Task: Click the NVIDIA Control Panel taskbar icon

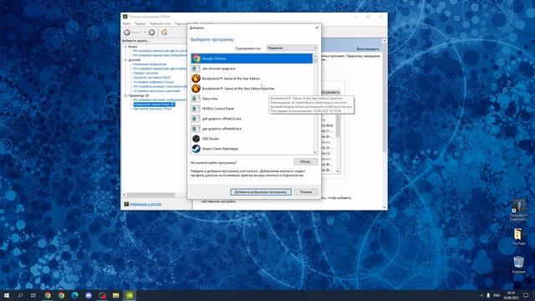Action: (130, 295)
